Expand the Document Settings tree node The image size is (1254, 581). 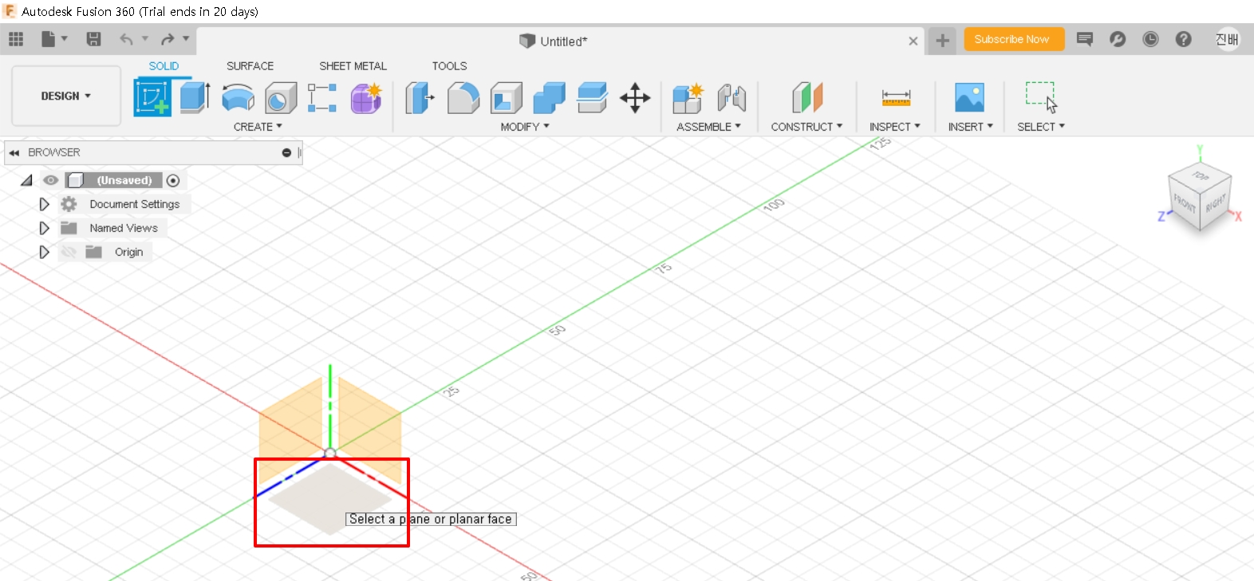point(44,204)
